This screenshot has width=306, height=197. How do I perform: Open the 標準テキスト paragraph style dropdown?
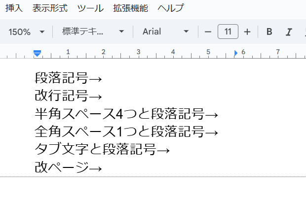pyautogui.click(x=93, y=32)
